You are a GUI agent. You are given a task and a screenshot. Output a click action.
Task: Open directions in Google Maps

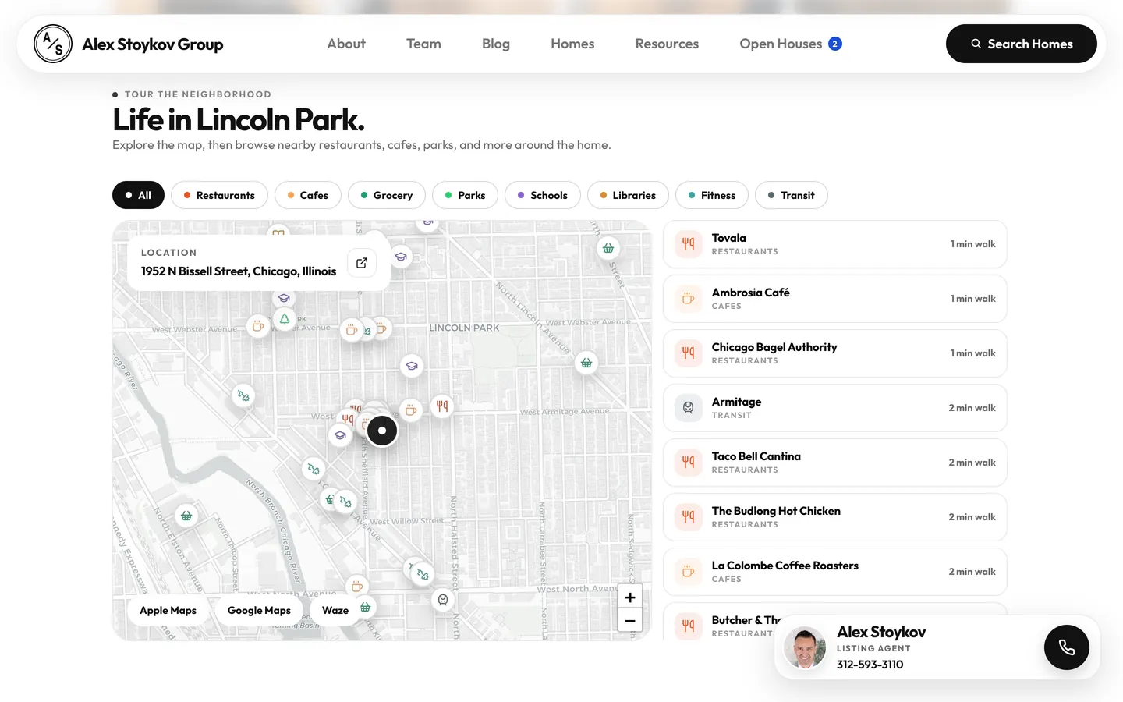pyautogui.click(x=259, y=610)
